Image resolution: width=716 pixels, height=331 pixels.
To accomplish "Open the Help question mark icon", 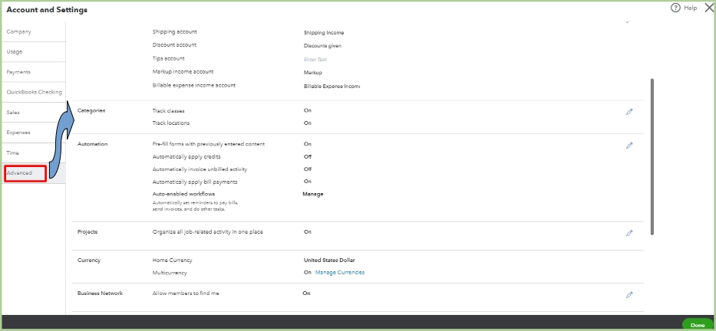I will coord(676,8).
